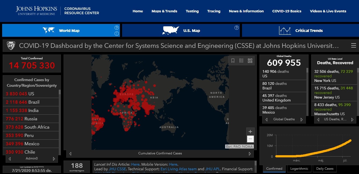Select Chile row in confirmed cases list
This screenshot has width=359, height=174.
click(31, 152)
